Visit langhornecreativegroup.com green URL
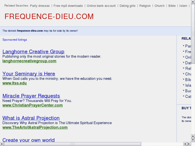This screenshot has height=146, width=195. 29,61
